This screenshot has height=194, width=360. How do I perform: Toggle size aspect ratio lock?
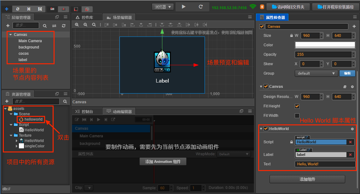(291, 36)
